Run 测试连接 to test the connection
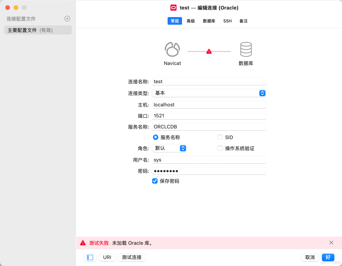 pos(132,257)
